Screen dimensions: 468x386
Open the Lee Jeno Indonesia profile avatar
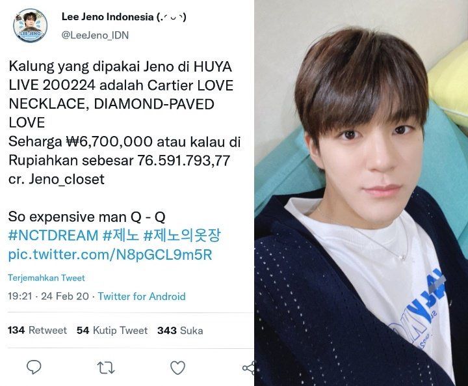point(30,26)
